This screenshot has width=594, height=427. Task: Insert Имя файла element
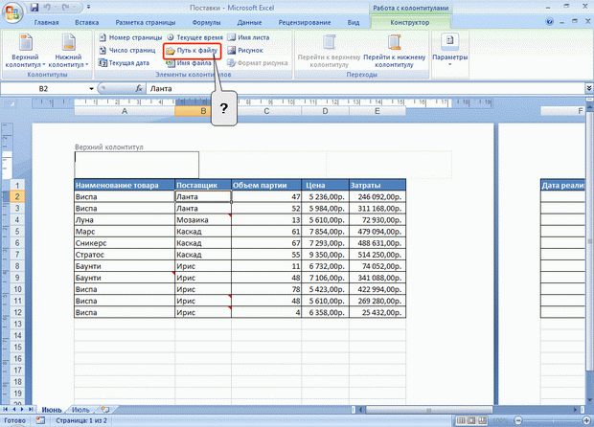click(189, 63)
